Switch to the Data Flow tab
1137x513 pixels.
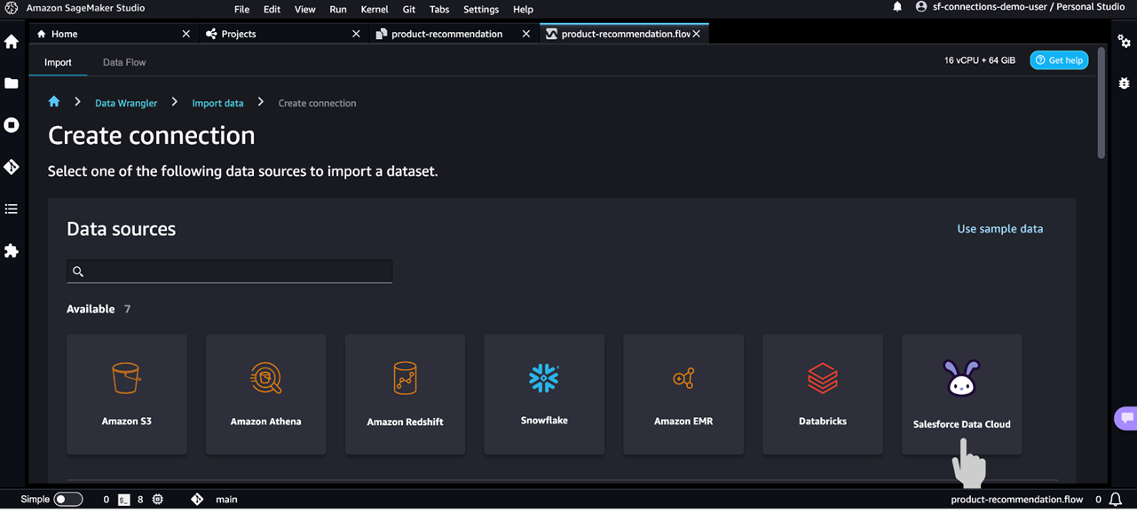[124, 62]
